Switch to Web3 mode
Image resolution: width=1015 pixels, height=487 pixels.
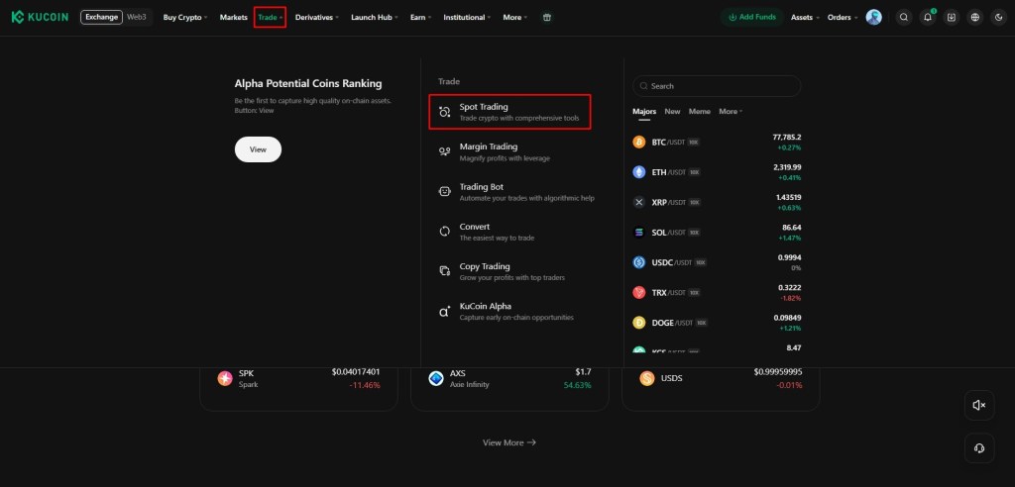tap(137, 18)
